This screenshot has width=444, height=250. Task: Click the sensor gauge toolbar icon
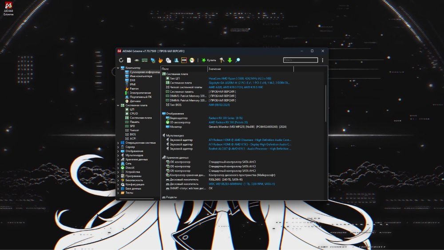point(192,60)
